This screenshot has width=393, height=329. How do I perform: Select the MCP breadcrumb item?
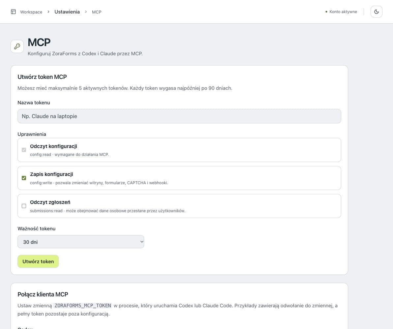point(97,12)
